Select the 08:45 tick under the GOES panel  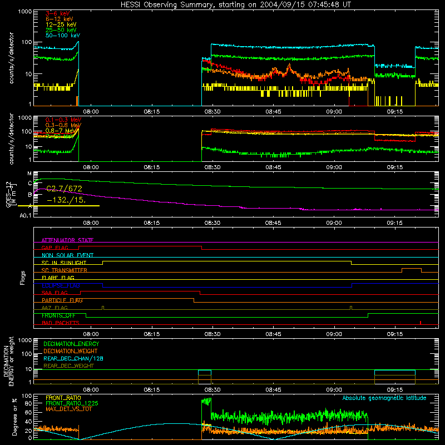point(273,223)
